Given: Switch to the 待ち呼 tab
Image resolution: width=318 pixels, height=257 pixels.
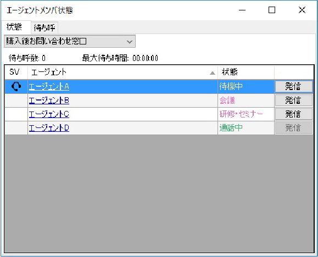Looking at the screenshot, I should (44, 27).
